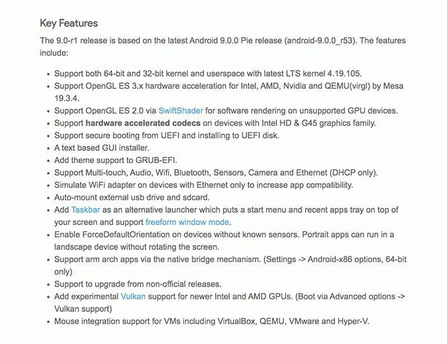
Task: Click the upgrade from non-official releases bullet
Action: point(137,284)
